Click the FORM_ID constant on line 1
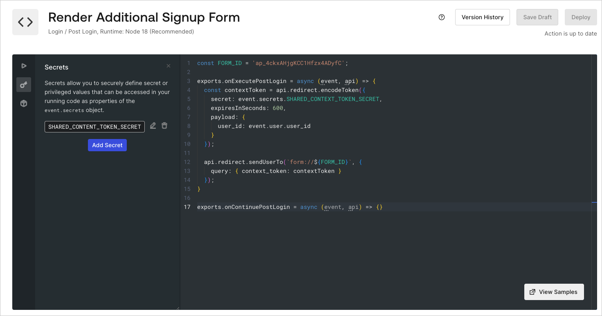602x316 pixels. [229, 63]
